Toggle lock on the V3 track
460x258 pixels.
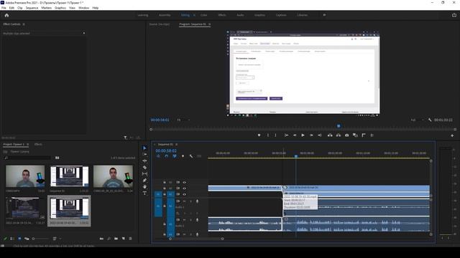pos(165,182)
